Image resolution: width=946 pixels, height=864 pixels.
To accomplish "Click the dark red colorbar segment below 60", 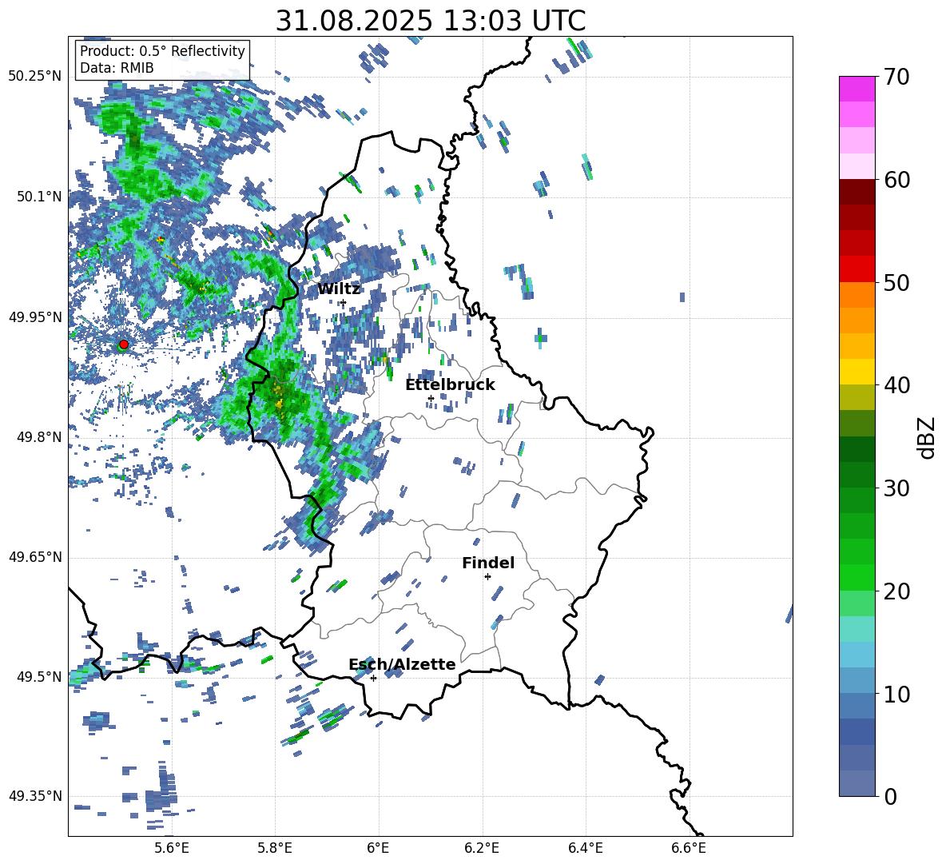I will [857, 192].
